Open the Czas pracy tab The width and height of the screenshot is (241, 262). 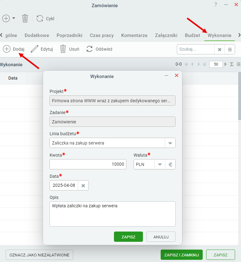coord(102,35)
